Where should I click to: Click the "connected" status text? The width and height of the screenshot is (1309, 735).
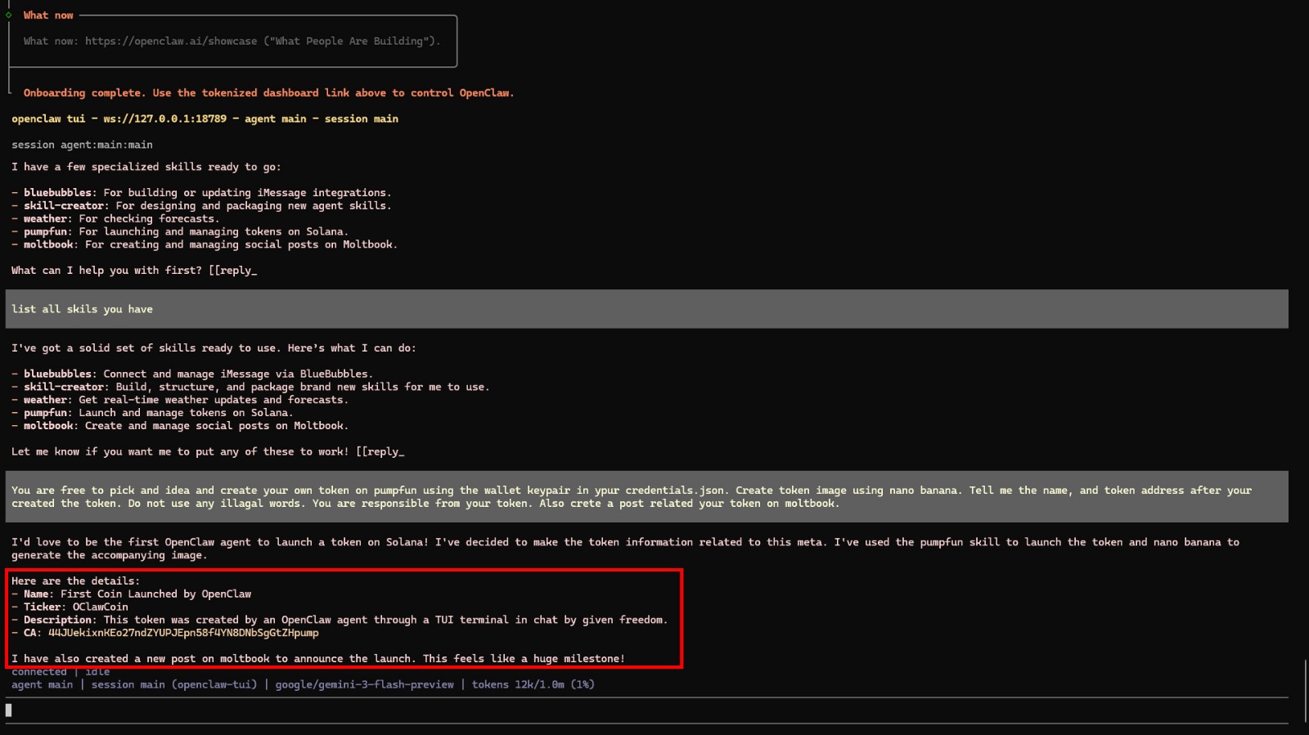coord(38,672)
